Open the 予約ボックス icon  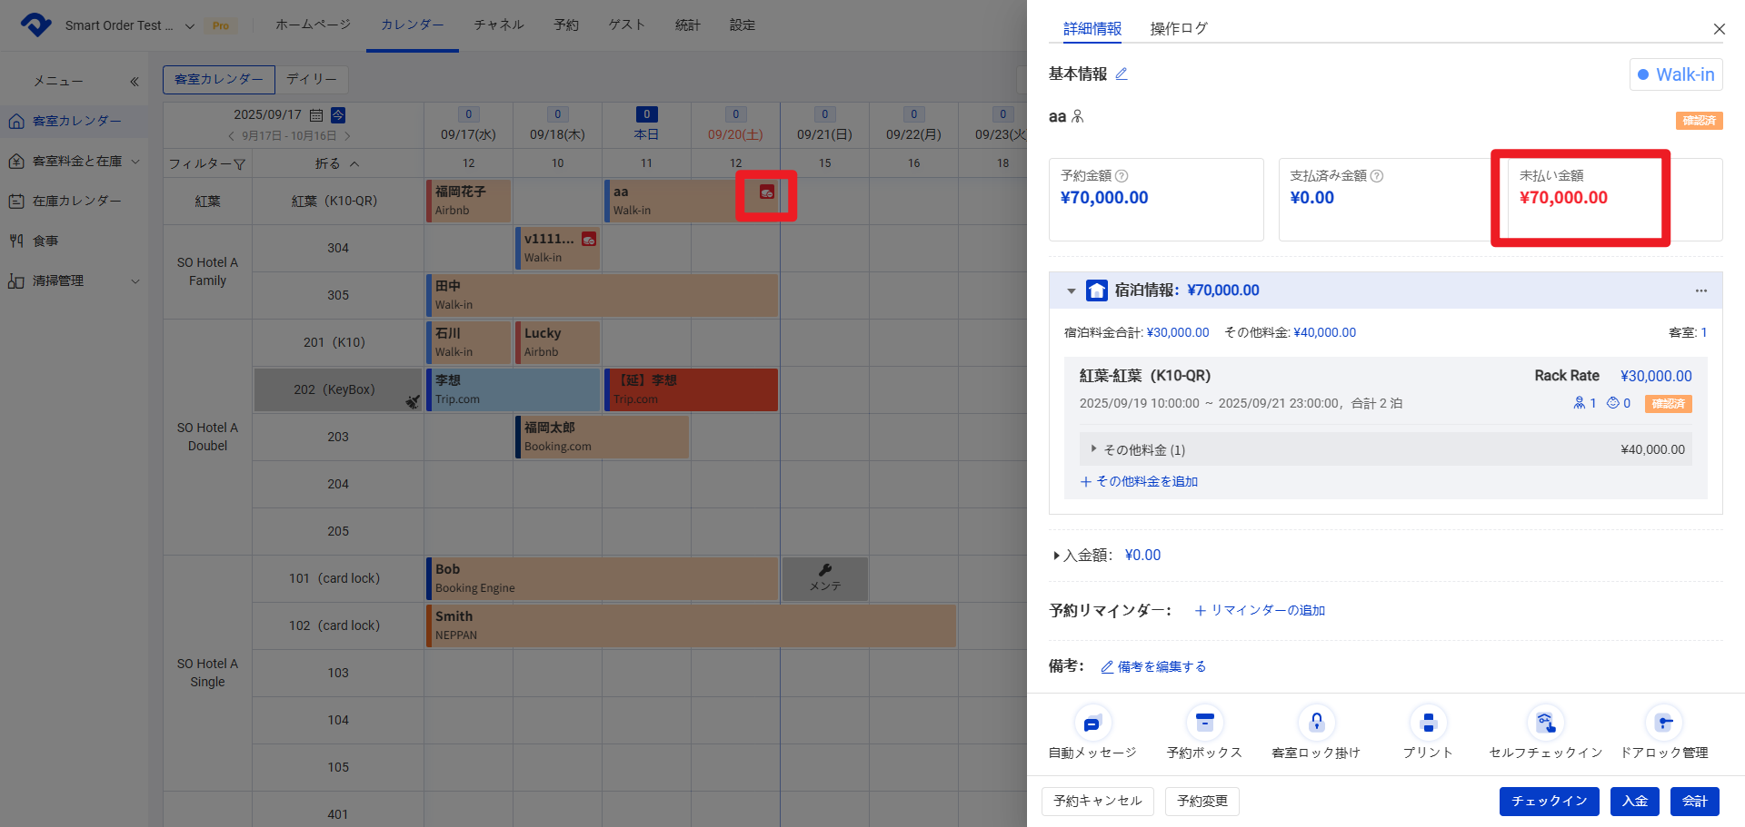click(1204, 724)
